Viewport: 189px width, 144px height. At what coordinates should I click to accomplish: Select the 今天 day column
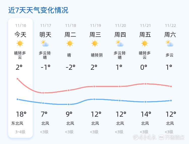[20, 34]
